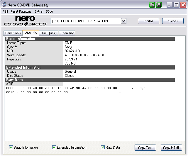188x156 pixels.
Task: Click the Nero CD-DVD Speed app icon in title bar
Action: point(4,5)
